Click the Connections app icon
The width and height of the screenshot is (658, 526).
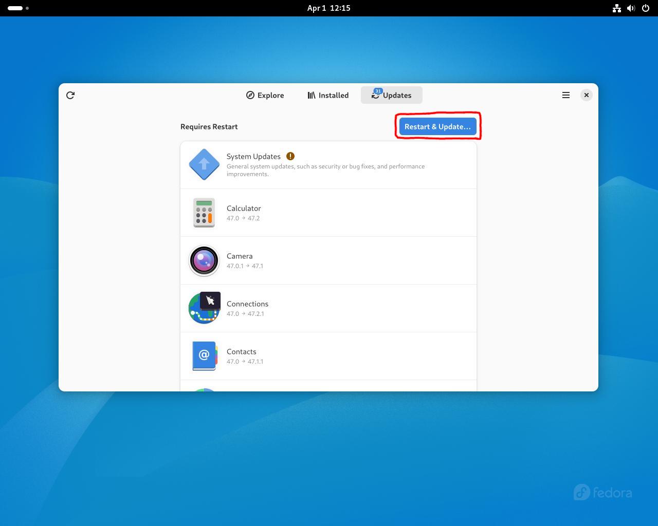(x=204, y=308)
